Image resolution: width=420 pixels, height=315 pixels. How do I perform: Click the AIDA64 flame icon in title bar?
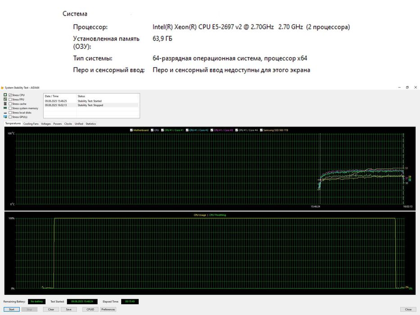coord(2,88)
